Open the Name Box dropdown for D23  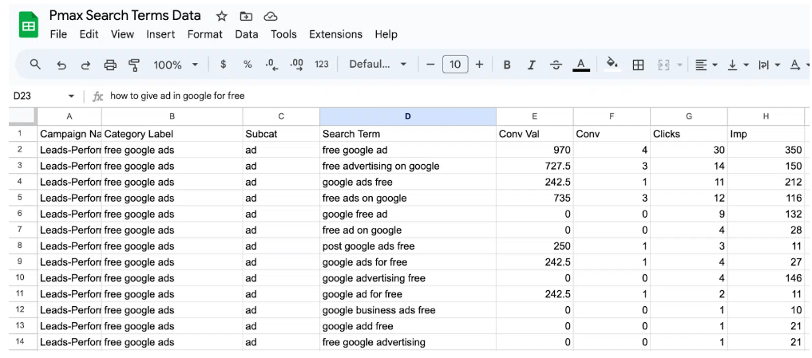click(x=71, y=96)
